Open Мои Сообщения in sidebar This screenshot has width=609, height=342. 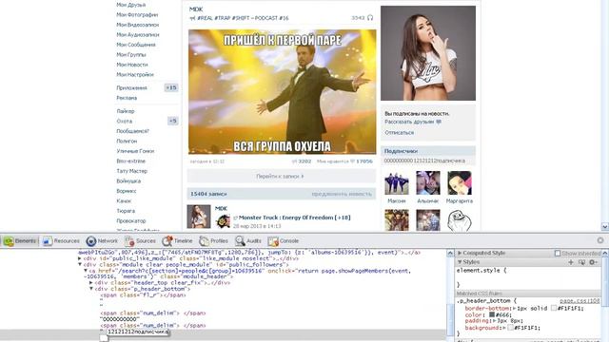point(136,45)
